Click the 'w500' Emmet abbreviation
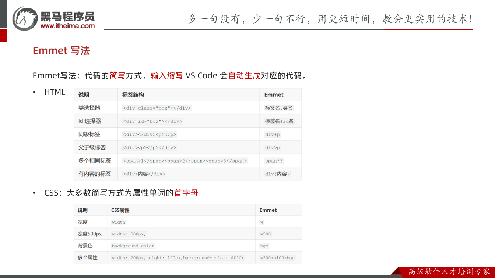This screenshot has width=495, height=278. coord(266,234)
